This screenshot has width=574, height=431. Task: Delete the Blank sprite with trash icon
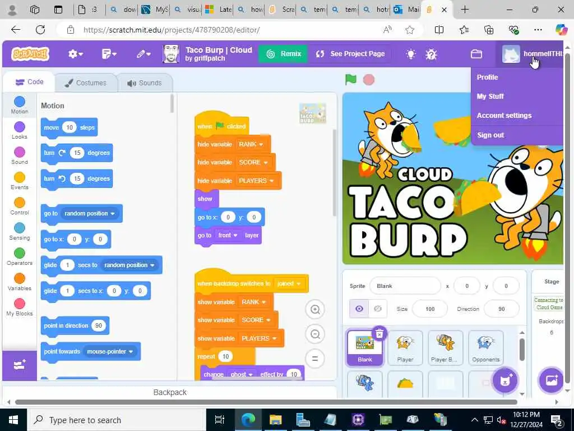[x=379, y=333]
